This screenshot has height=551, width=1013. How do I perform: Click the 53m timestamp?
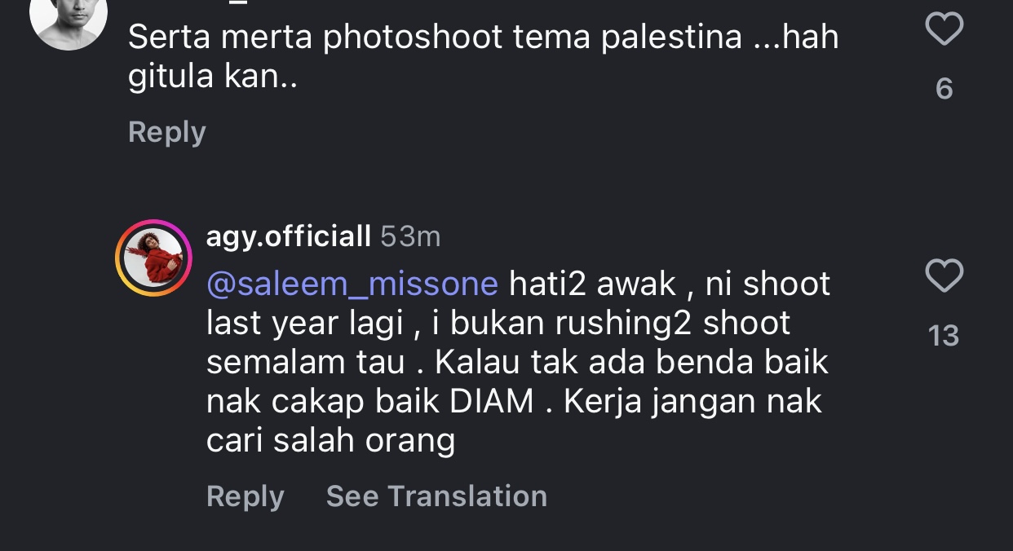coord(410,236)
